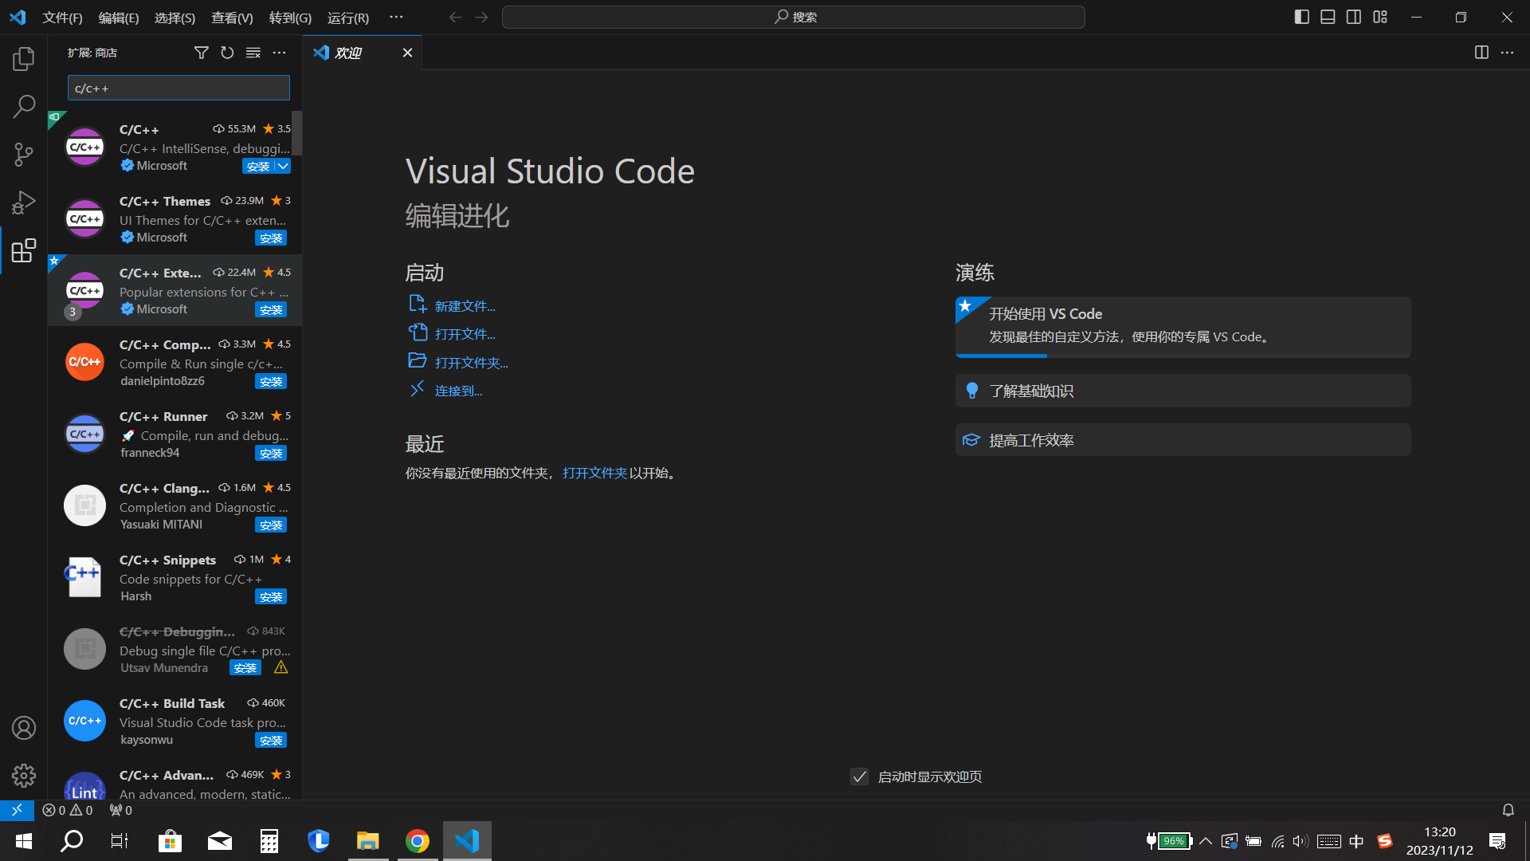Toggle secondary side bar layout icon

click(1354, 17)
